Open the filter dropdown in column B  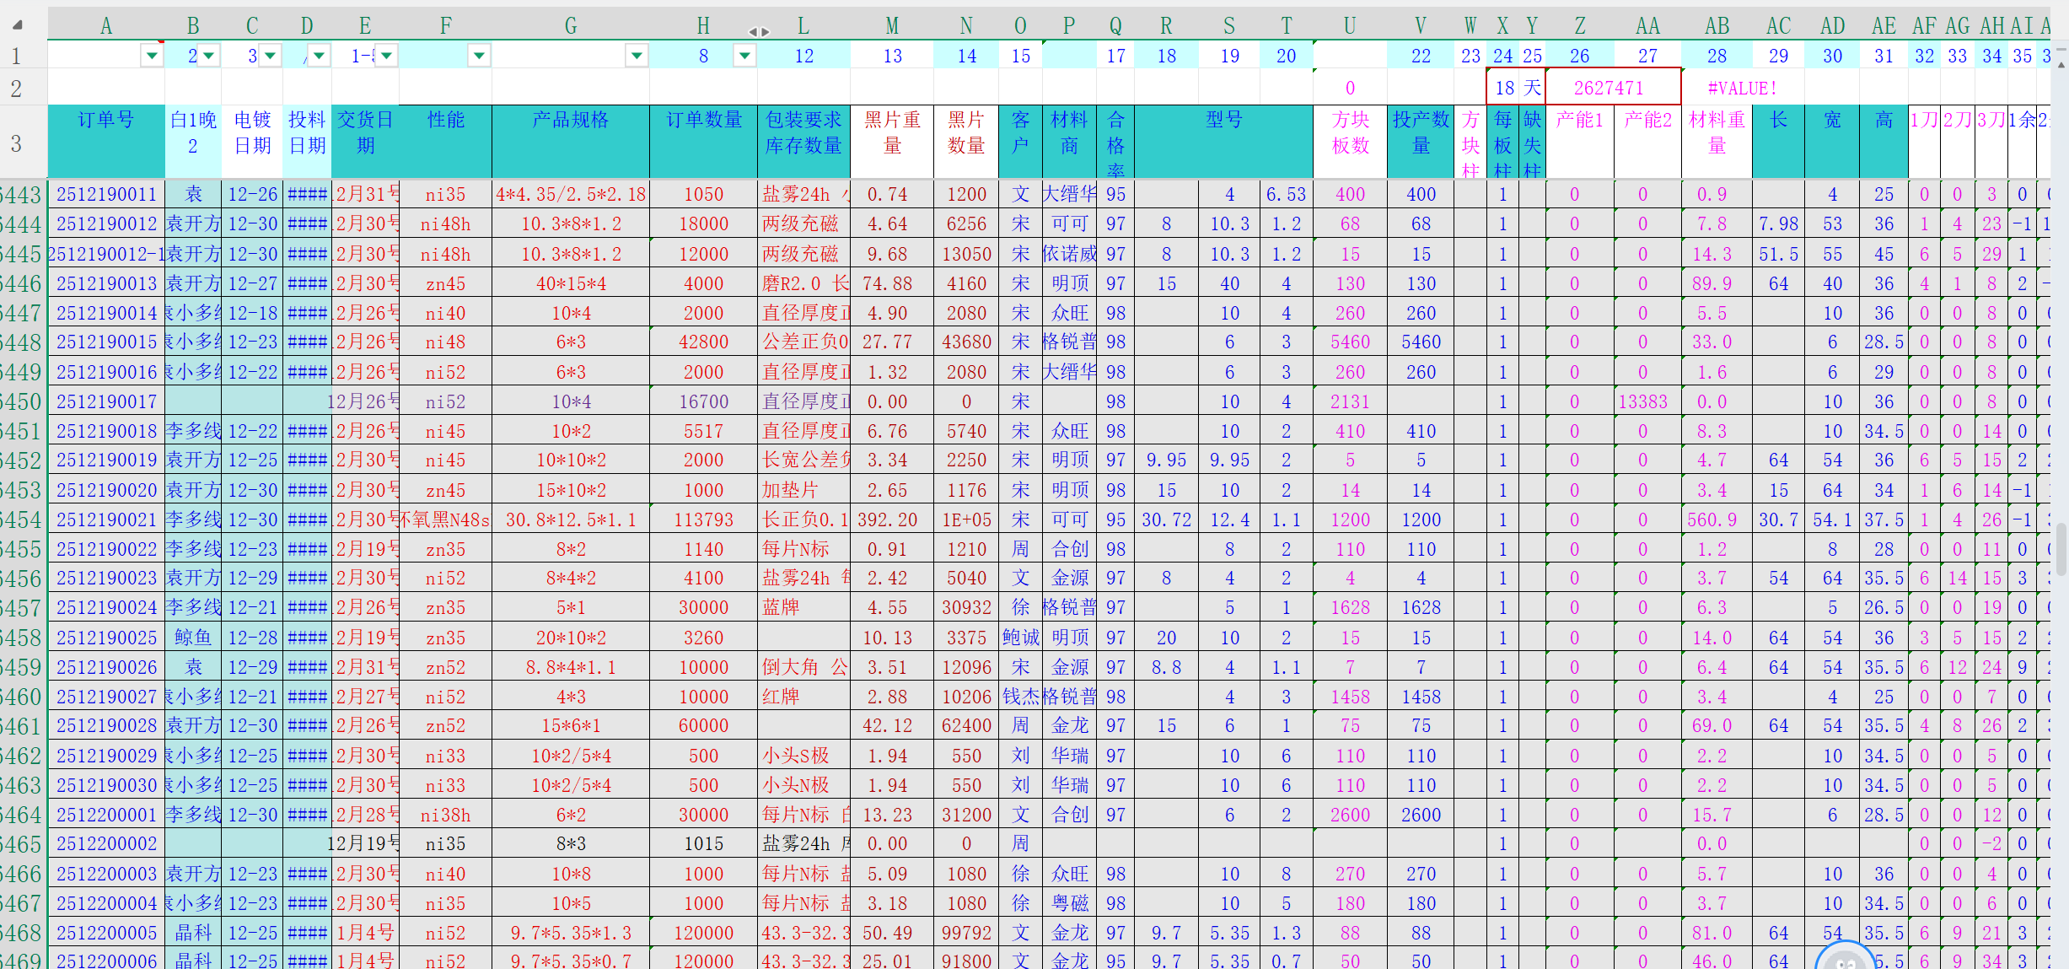(208, 57)
